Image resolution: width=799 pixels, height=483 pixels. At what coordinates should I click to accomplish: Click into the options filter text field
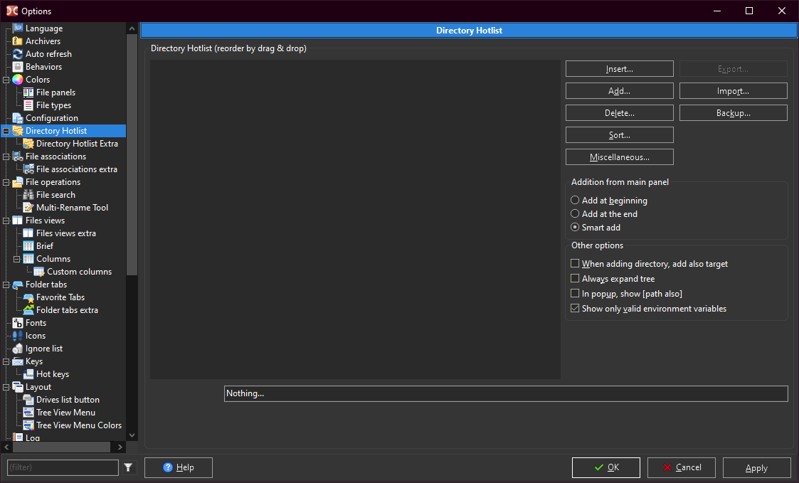click(x=63, y=467)
